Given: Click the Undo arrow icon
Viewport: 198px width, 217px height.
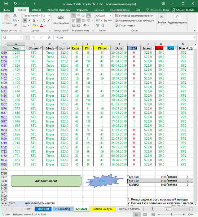Looking at the screenshot, I should point(15,3).
